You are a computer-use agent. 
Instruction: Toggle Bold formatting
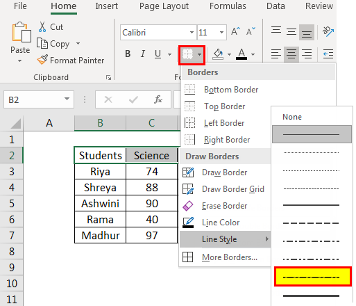tap(128, 54)
